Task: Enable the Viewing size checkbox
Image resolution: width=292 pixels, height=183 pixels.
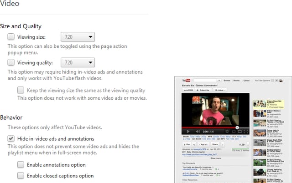Action: [x=11, y=37]
